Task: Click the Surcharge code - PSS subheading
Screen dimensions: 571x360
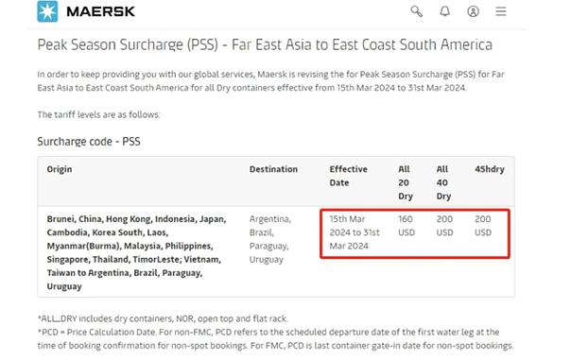Action: point(89,141)
